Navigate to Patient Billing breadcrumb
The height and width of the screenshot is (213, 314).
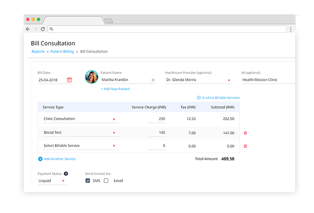[61, 51]
